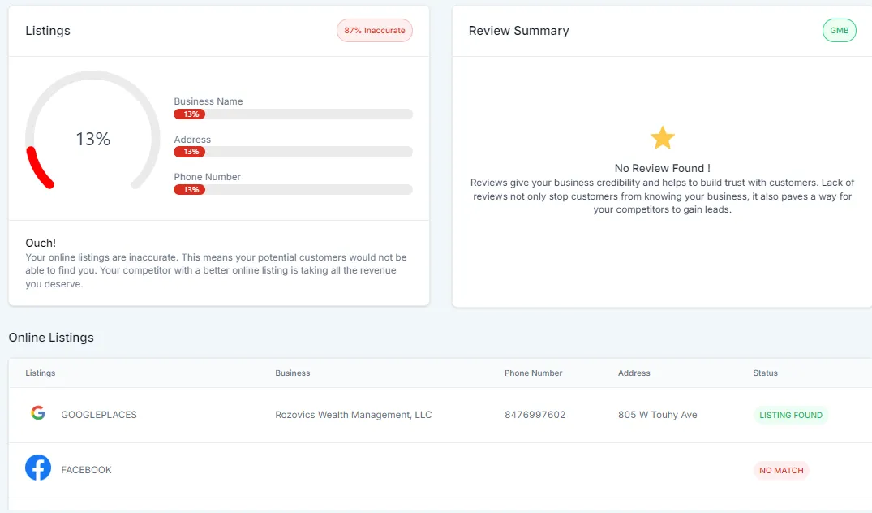The width and height of the screenshot is (872, 513).
Task: Click the FACEBOOK listing name
Action: coord(86,470)
